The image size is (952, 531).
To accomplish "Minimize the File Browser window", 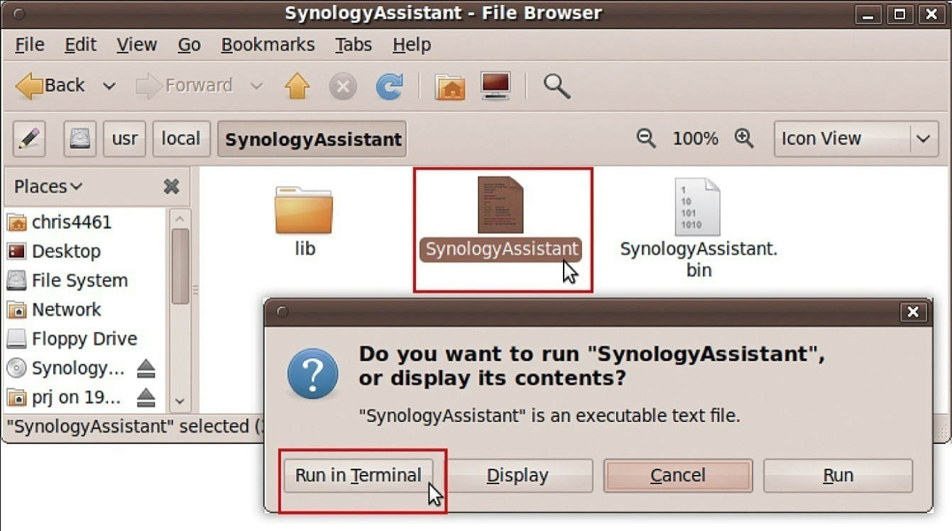I will pyautogui.click(x=869, y=13).
